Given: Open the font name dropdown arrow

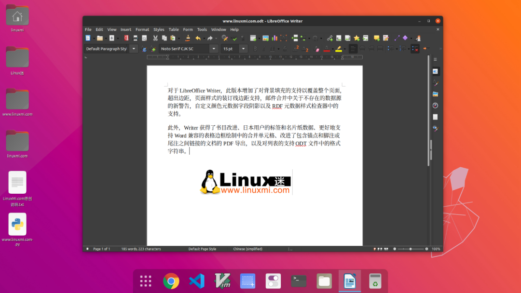Looking at the screenshot, I should 214,49.
